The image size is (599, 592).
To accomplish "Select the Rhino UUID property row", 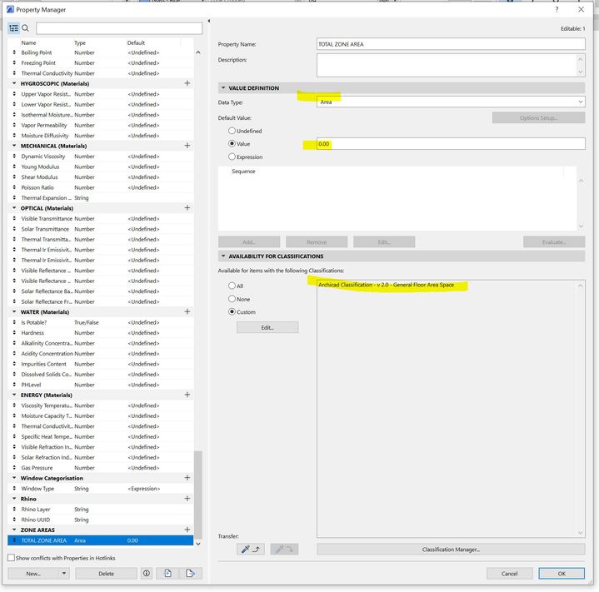I will pyautogui.click(x=101, y=520).
